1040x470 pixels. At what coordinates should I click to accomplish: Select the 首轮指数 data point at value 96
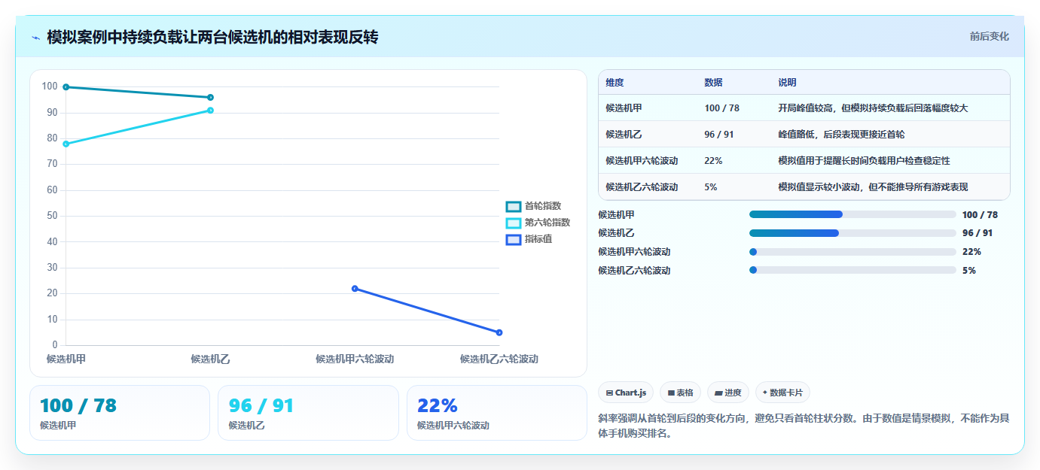tap(210, 97)
